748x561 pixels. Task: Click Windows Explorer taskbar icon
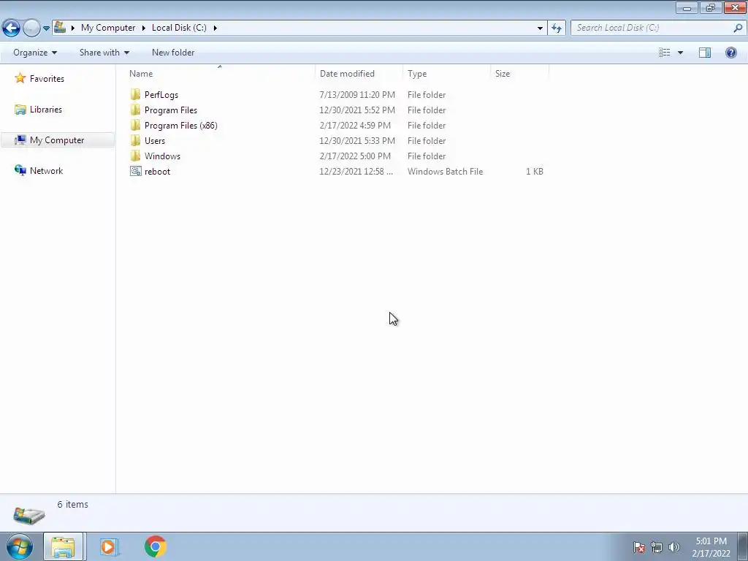tap(63, 547)
